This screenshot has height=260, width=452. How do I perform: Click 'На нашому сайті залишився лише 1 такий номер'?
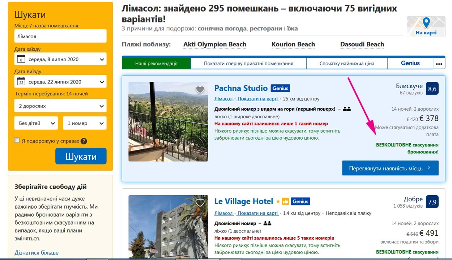pyautogui.click(x=271, y=124)
